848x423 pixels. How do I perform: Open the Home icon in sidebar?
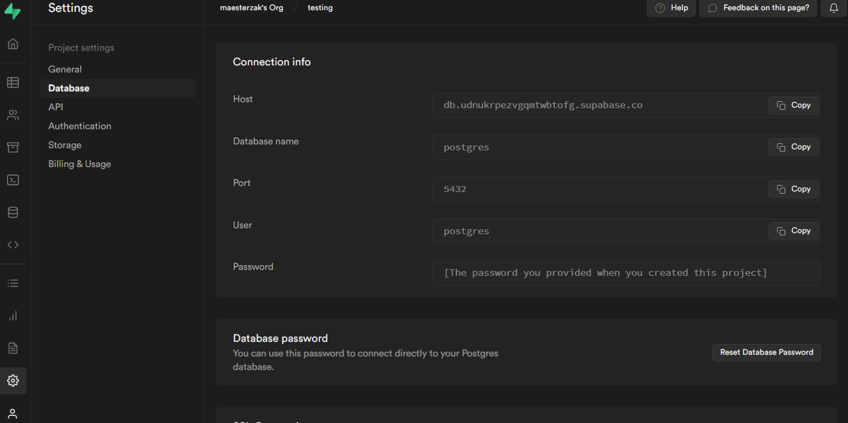(x=13, y=44)
